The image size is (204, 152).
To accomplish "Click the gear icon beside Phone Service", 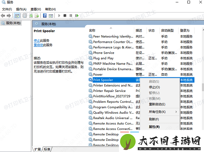I will pyautogui.click(x=90, y=53).
